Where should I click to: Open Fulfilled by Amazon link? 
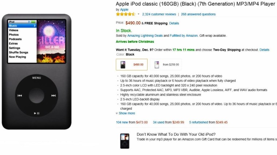[184, 36]
